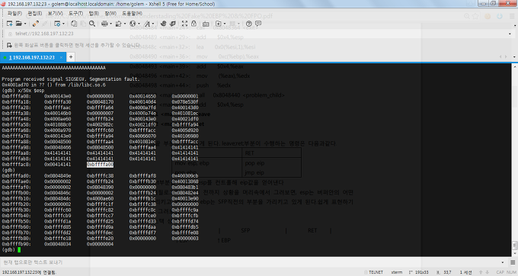Click the highlighted 0xbffffa00 value in terminal

[100, 165]
